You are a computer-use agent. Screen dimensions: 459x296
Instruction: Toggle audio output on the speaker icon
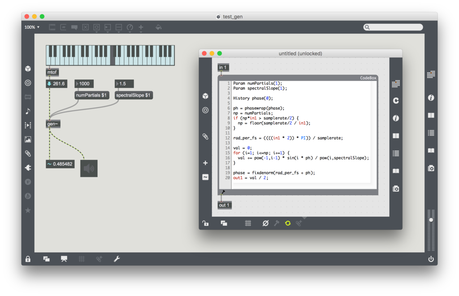click(88, 168)
